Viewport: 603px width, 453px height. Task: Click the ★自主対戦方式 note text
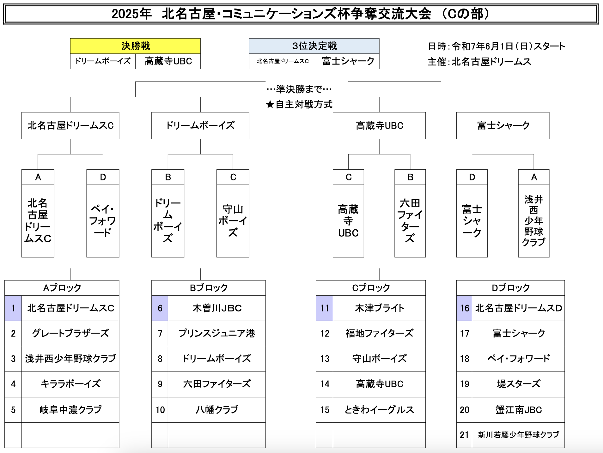pos(299,104)
